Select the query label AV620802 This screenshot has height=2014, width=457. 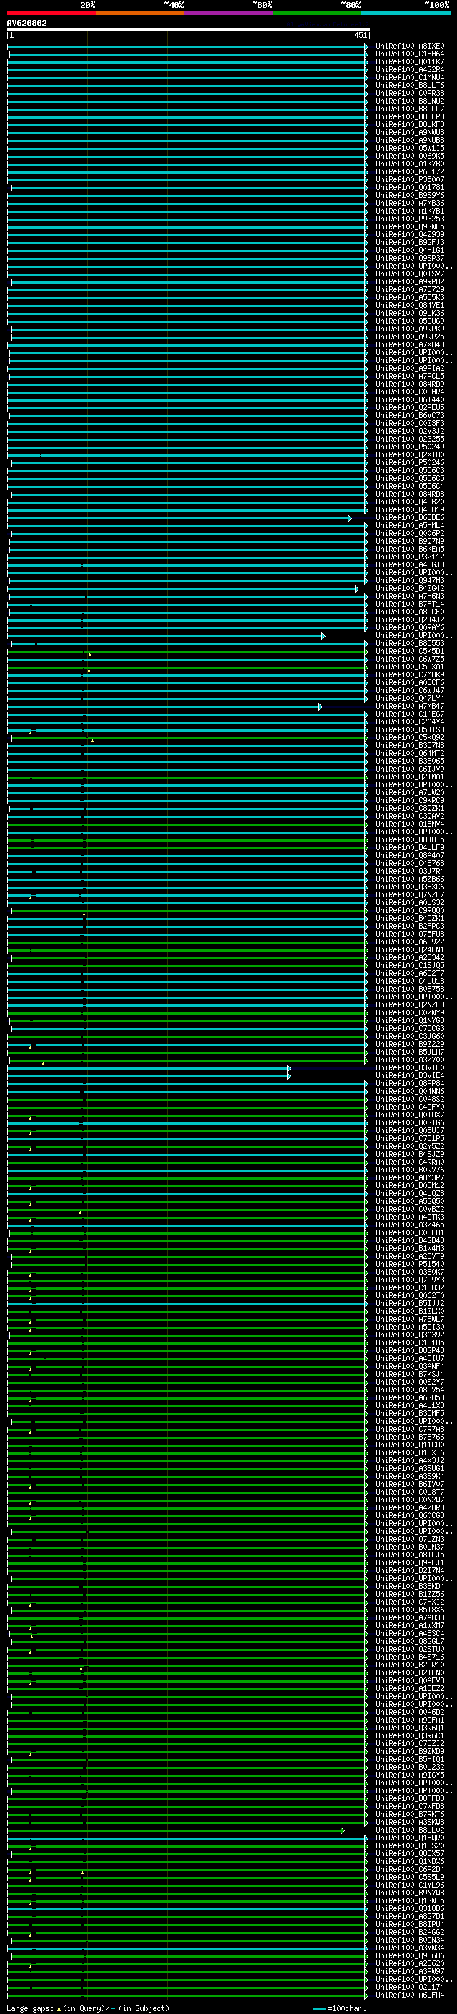[x=26, y=23]
